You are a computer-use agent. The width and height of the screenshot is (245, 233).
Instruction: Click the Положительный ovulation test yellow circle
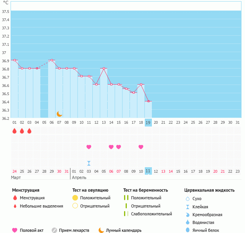coord(75,198)
